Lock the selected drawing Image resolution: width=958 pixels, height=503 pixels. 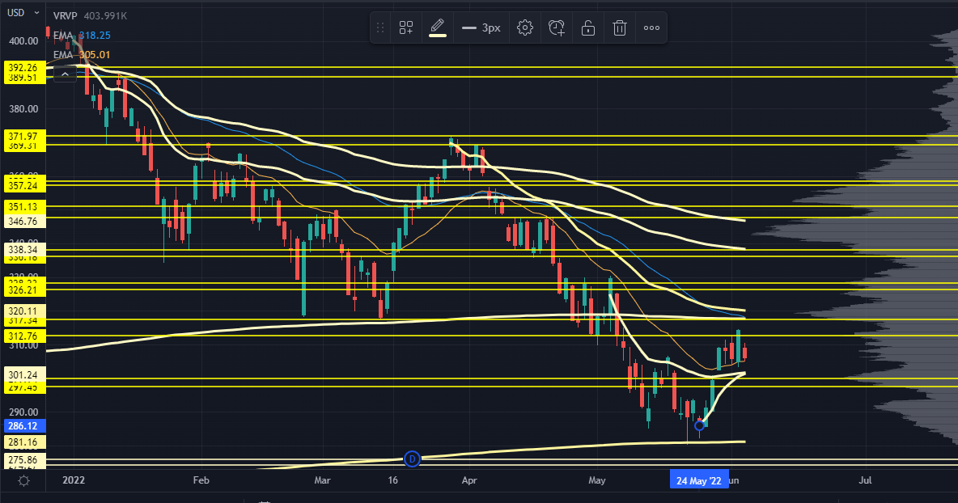(588, 27)
